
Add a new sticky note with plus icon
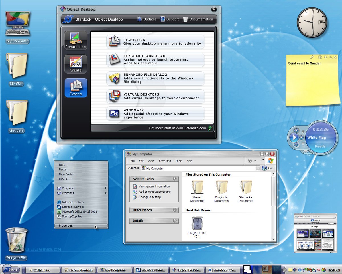click(326, 57)
